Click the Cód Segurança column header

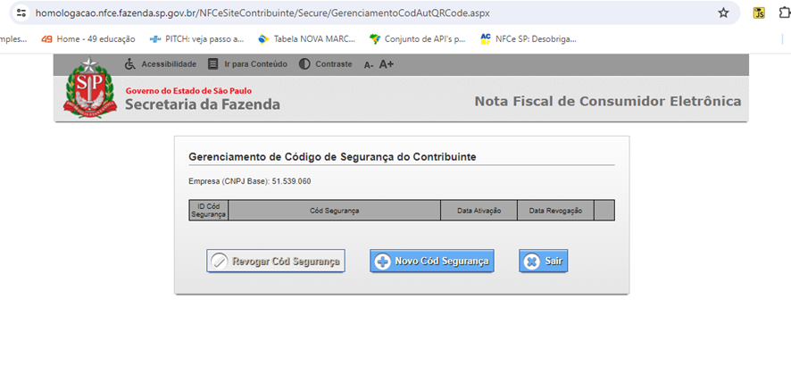pos(335,211)
